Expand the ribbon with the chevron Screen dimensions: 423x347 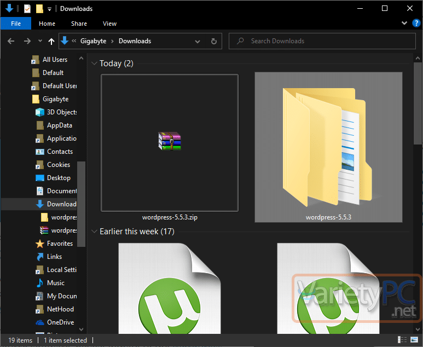(x=404, y=23)
